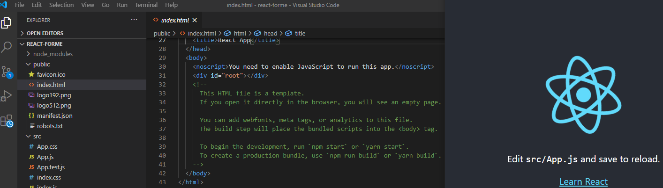The image size is (663, 188).
Task: Open the Run menu
Action: [x=122, y=5]
